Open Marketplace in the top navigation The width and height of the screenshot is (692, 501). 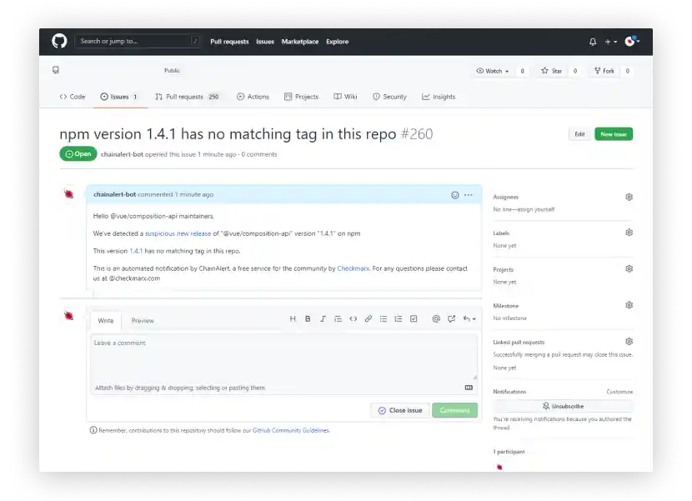(x=300, y=42)
